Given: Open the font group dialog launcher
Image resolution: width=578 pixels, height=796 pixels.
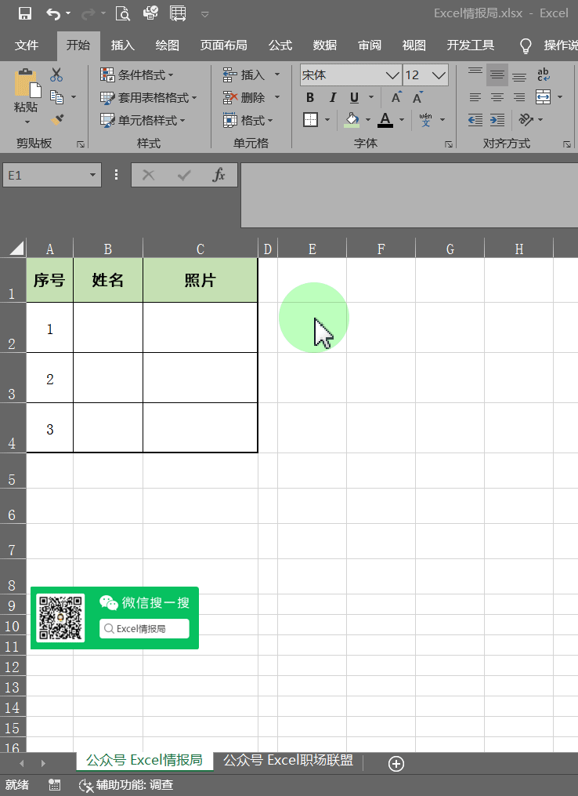Looking at the screenshot, I should (449, 144).
